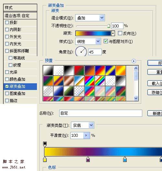Click the gradient preview swatch in overlay settings
162x171 pixels.
tap(93, 33)
